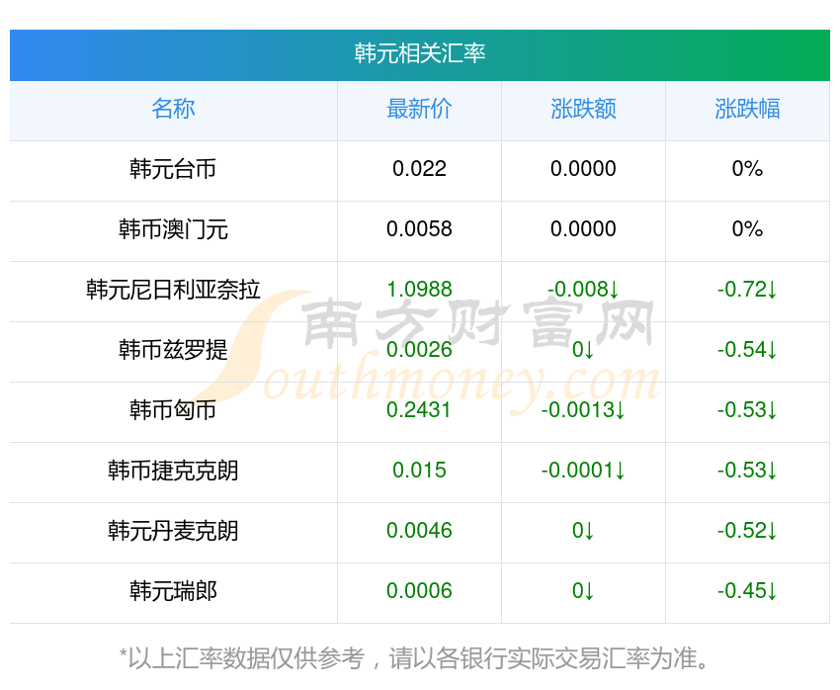The width and height of the screenshot is (840, 690).
Task: Click change amount -0.0013↓ for 韩币匈币
Action: pyautogui.click(x=583, y=410)
